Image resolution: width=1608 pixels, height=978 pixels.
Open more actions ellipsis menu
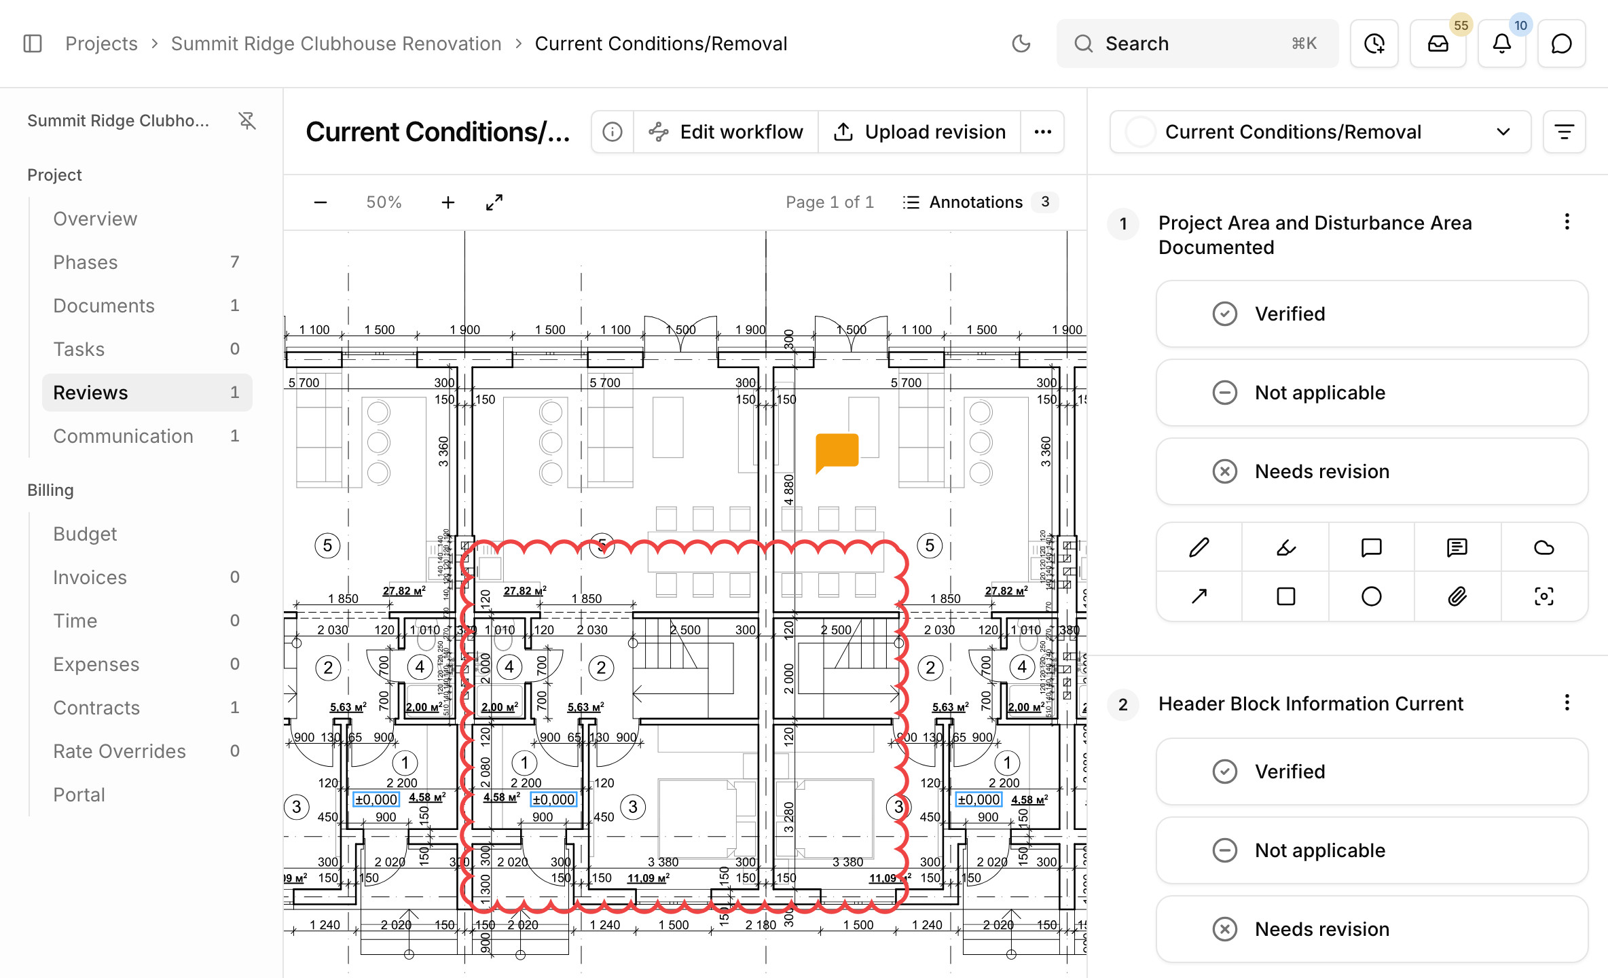1042,132
